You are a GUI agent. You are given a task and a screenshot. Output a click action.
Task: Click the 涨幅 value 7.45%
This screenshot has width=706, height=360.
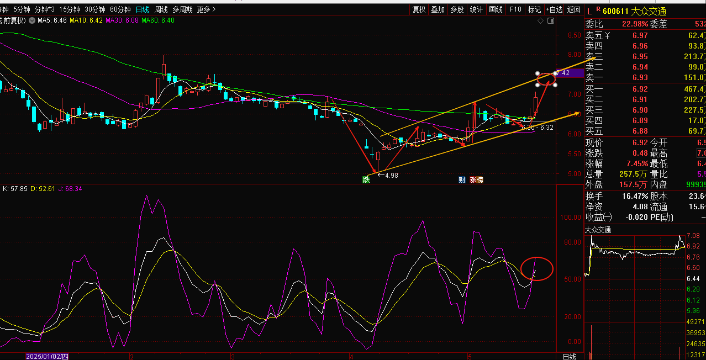(636, 164)
